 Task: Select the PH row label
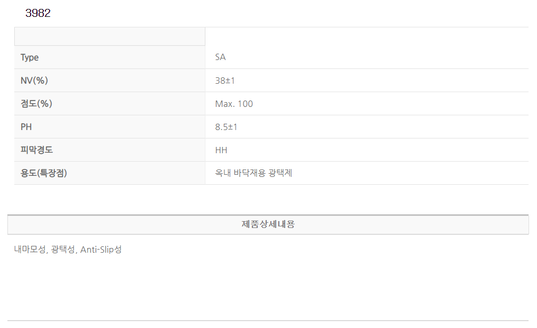coord(26,127)
